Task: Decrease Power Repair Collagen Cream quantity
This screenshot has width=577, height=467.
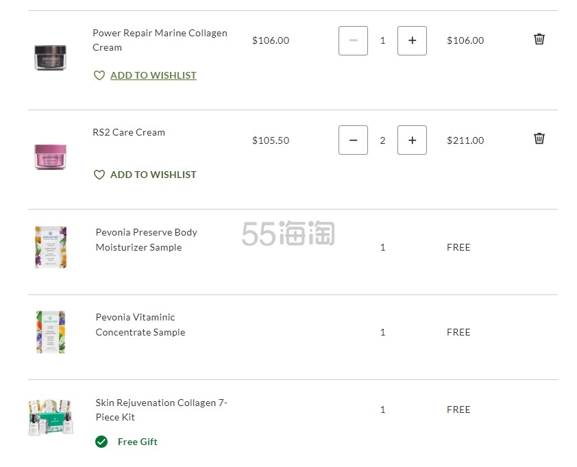Action: tap(353, 40)
